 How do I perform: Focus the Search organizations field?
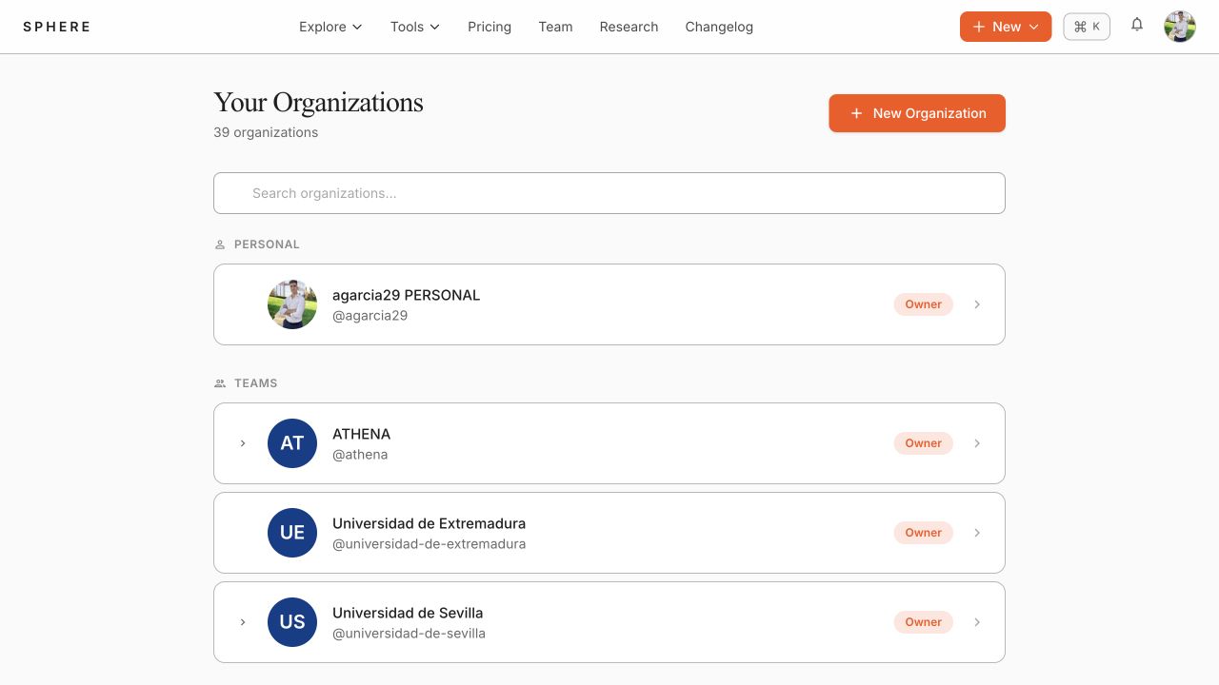609,193
